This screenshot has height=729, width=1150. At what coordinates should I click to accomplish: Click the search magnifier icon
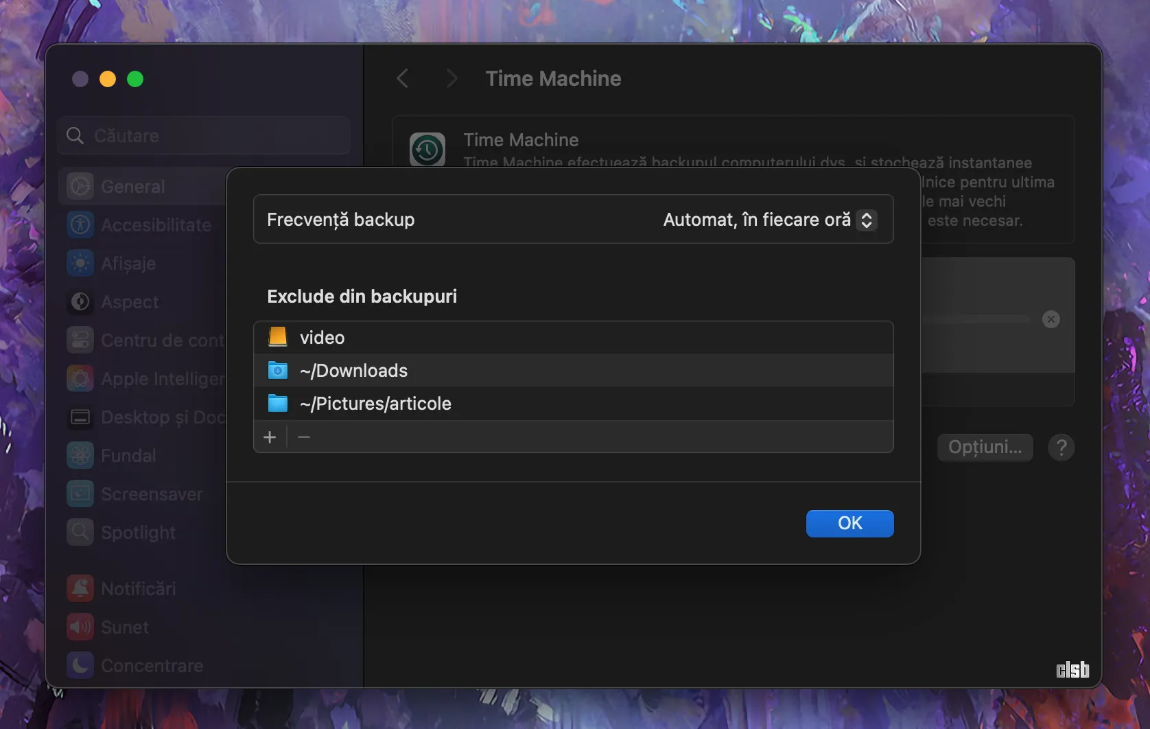[x=75, y=136]
